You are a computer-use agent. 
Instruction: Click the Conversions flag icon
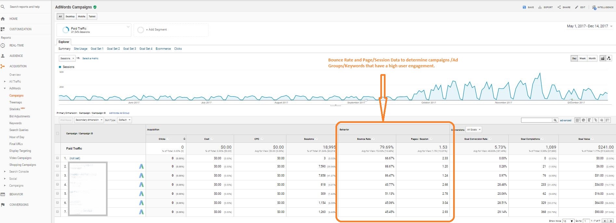(x=3, y=205)
